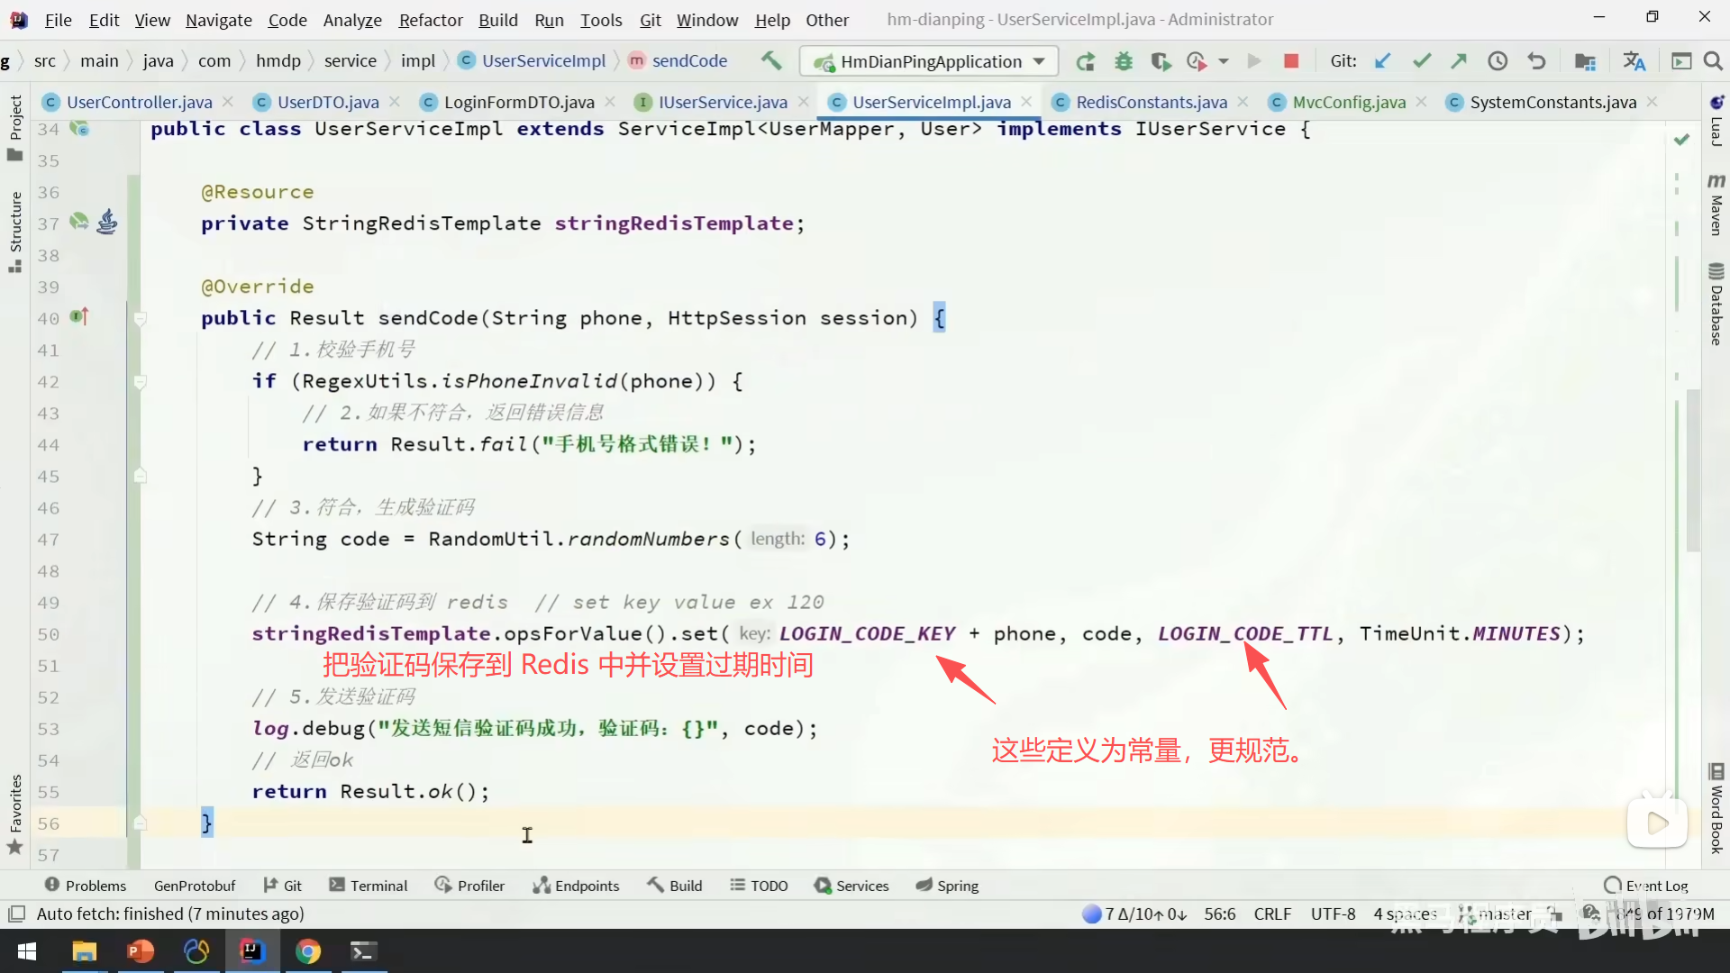1730x973 pixels.
Task: Open the Refactor menu
Action: click(x=430, y=20)
